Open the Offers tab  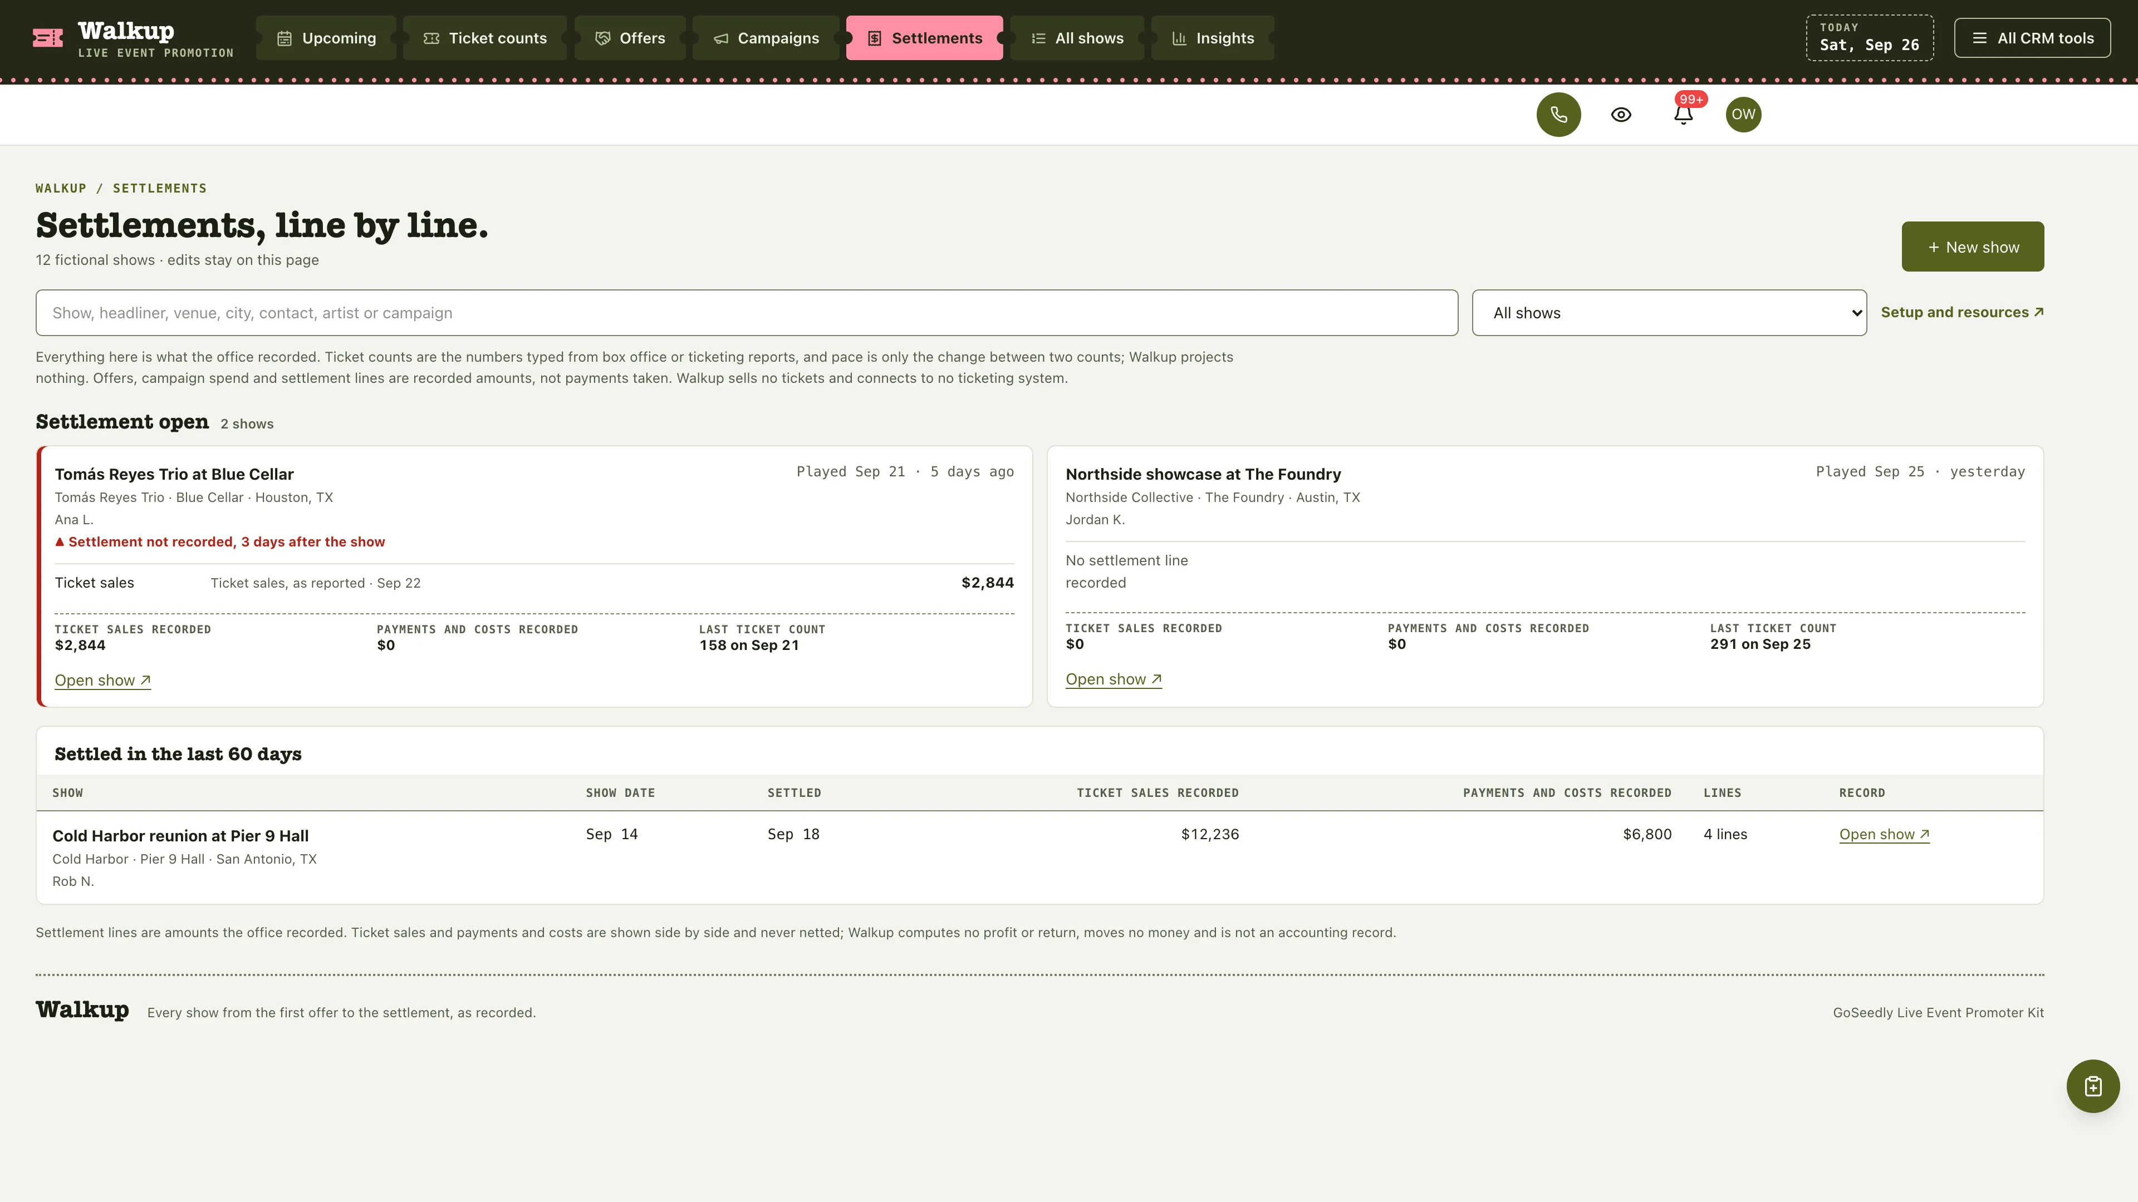(x=630, y=38)
